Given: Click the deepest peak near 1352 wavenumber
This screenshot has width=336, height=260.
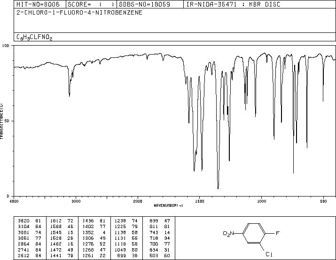Looking at the screenshot, I should [x=218, y=188].
